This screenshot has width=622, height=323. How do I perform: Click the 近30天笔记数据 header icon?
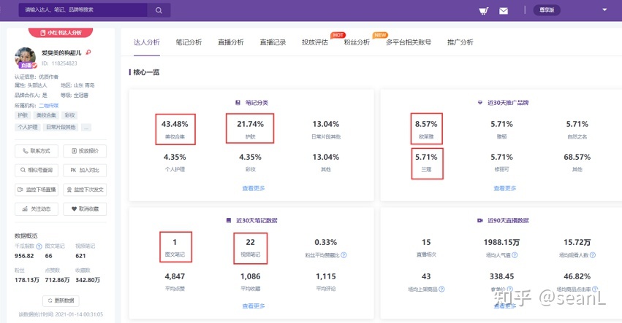coord(229,220)
